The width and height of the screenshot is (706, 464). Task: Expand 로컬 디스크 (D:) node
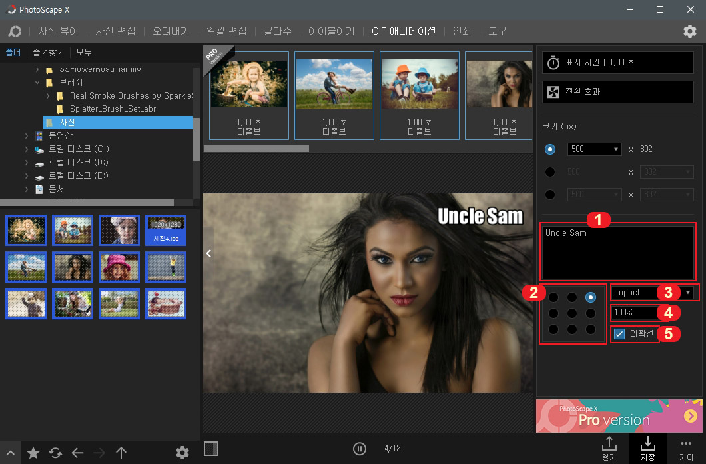27,162
